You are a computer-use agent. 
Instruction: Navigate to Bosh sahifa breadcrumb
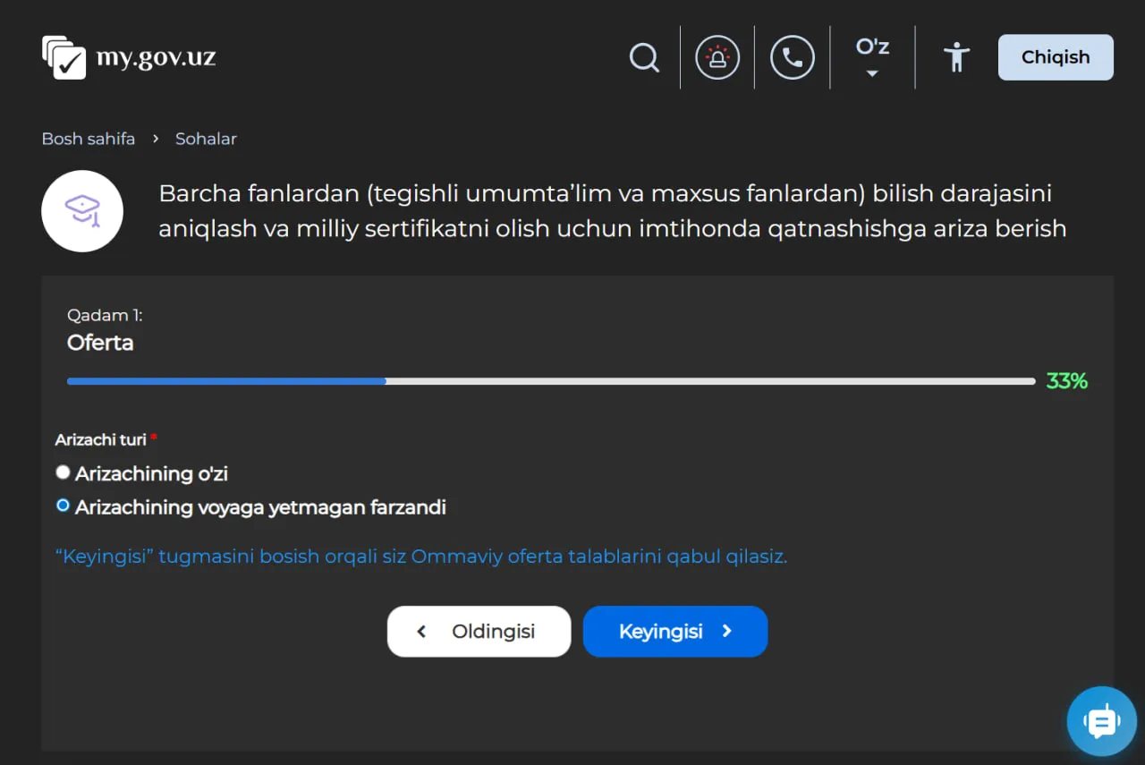coord(88,139)
